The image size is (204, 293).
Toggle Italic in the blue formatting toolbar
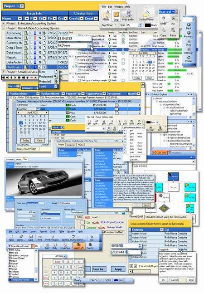point(55,245)
